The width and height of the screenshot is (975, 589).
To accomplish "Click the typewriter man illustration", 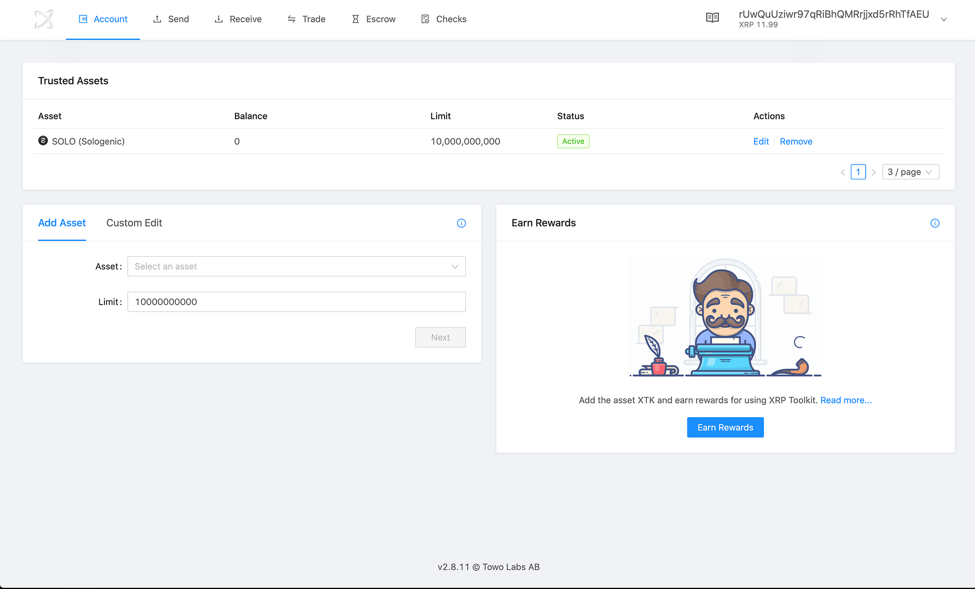I will (x=725, y=317).
